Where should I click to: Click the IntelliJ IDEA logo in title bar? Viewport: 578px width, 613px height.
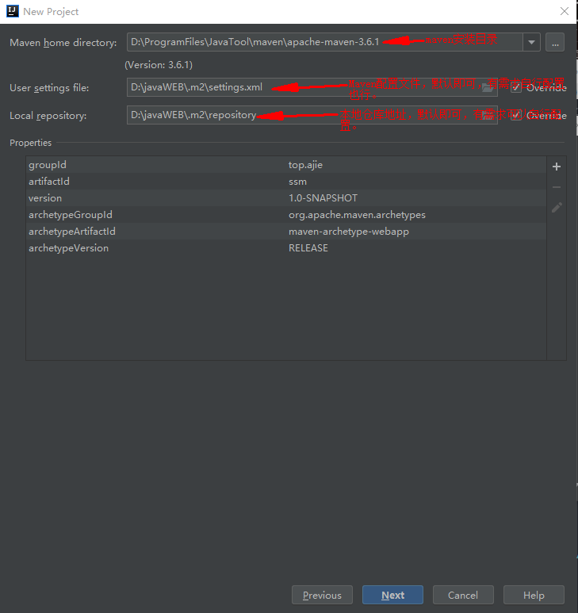(13, 11)
